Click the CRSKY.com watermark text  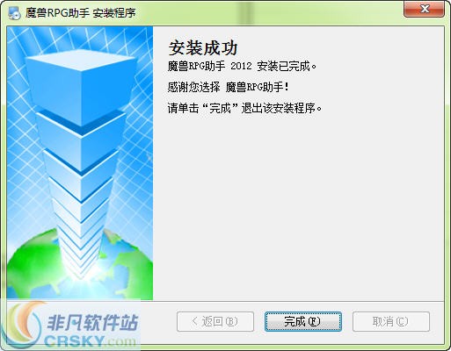click(x=91, y=341)
